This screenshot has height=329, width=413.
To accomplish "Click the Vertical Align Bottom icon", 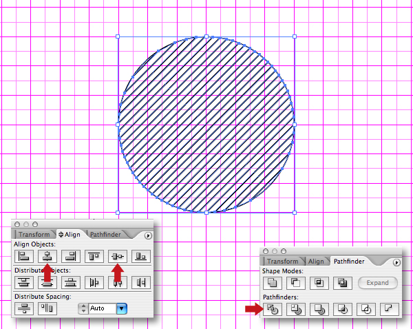I will pyautogui.click(x=141, y=256).
